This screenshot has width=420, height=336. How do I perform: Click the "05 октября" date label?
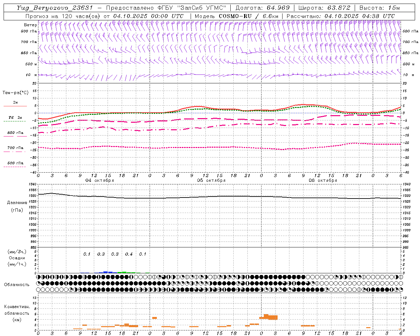211,180
